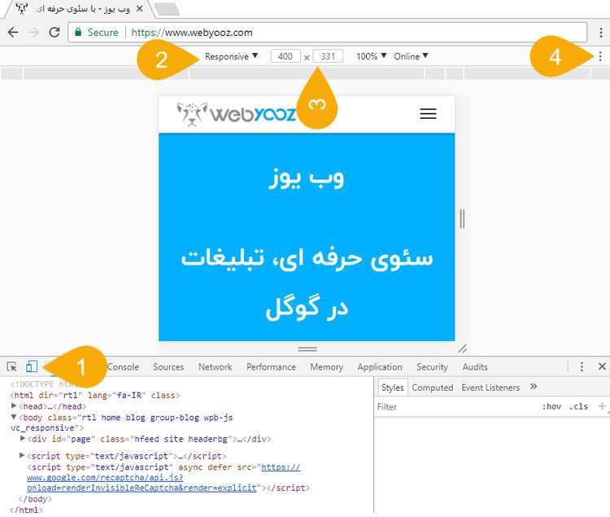
Task: Click the styles Filter input field
Action: coord(455,407)
